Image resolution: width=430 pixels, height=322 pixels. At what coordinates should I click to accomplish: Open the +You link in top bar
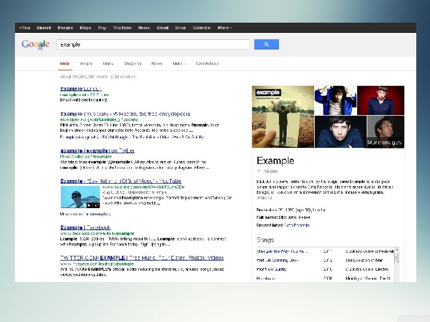click(24, 27)
